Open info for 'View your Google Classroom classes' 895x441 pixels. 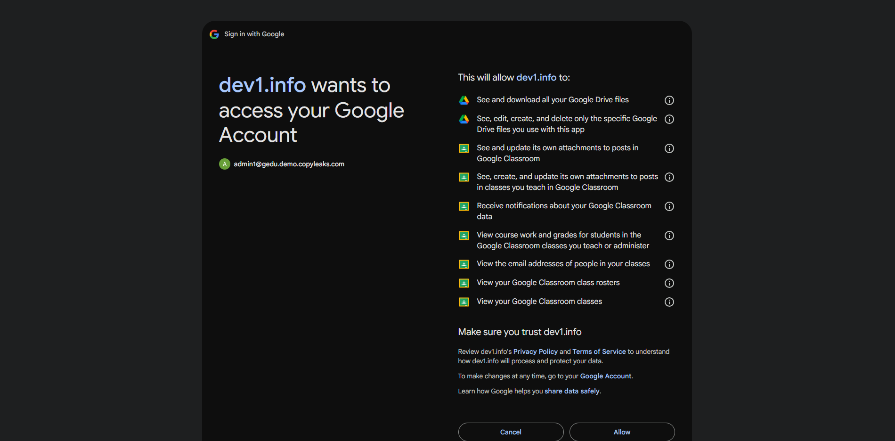669,302
